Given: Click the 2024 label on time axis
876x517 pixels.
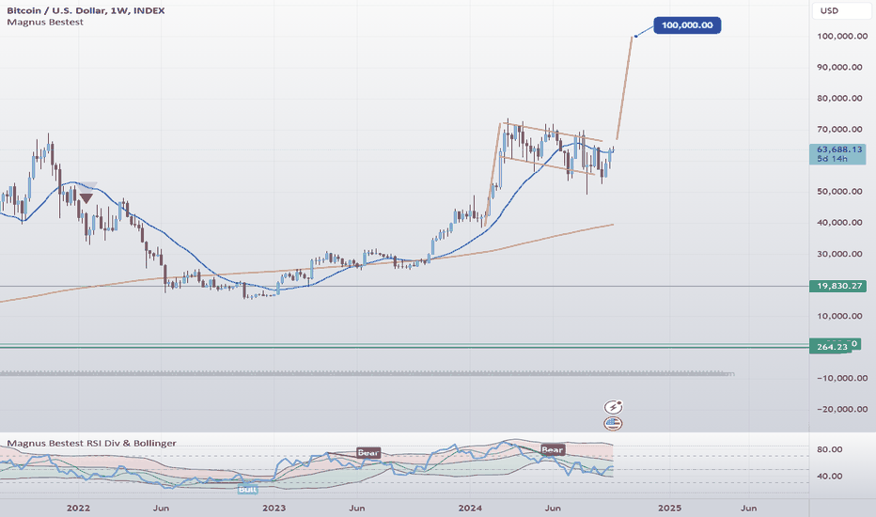Looking at the screenshot, I should point(470,508).
